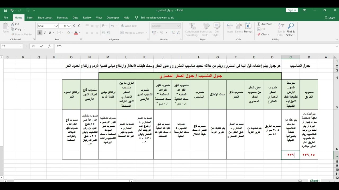Image resolution: width=339 pixels, height=190 pixels.
Task: Click the Fill Color bucket icon
Action: click(x=68, y=33)
